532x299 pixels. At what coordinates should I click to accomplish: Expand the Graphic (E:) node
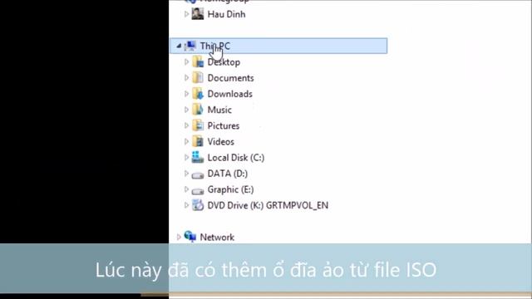pyautogui.click(x=186, y=189)
